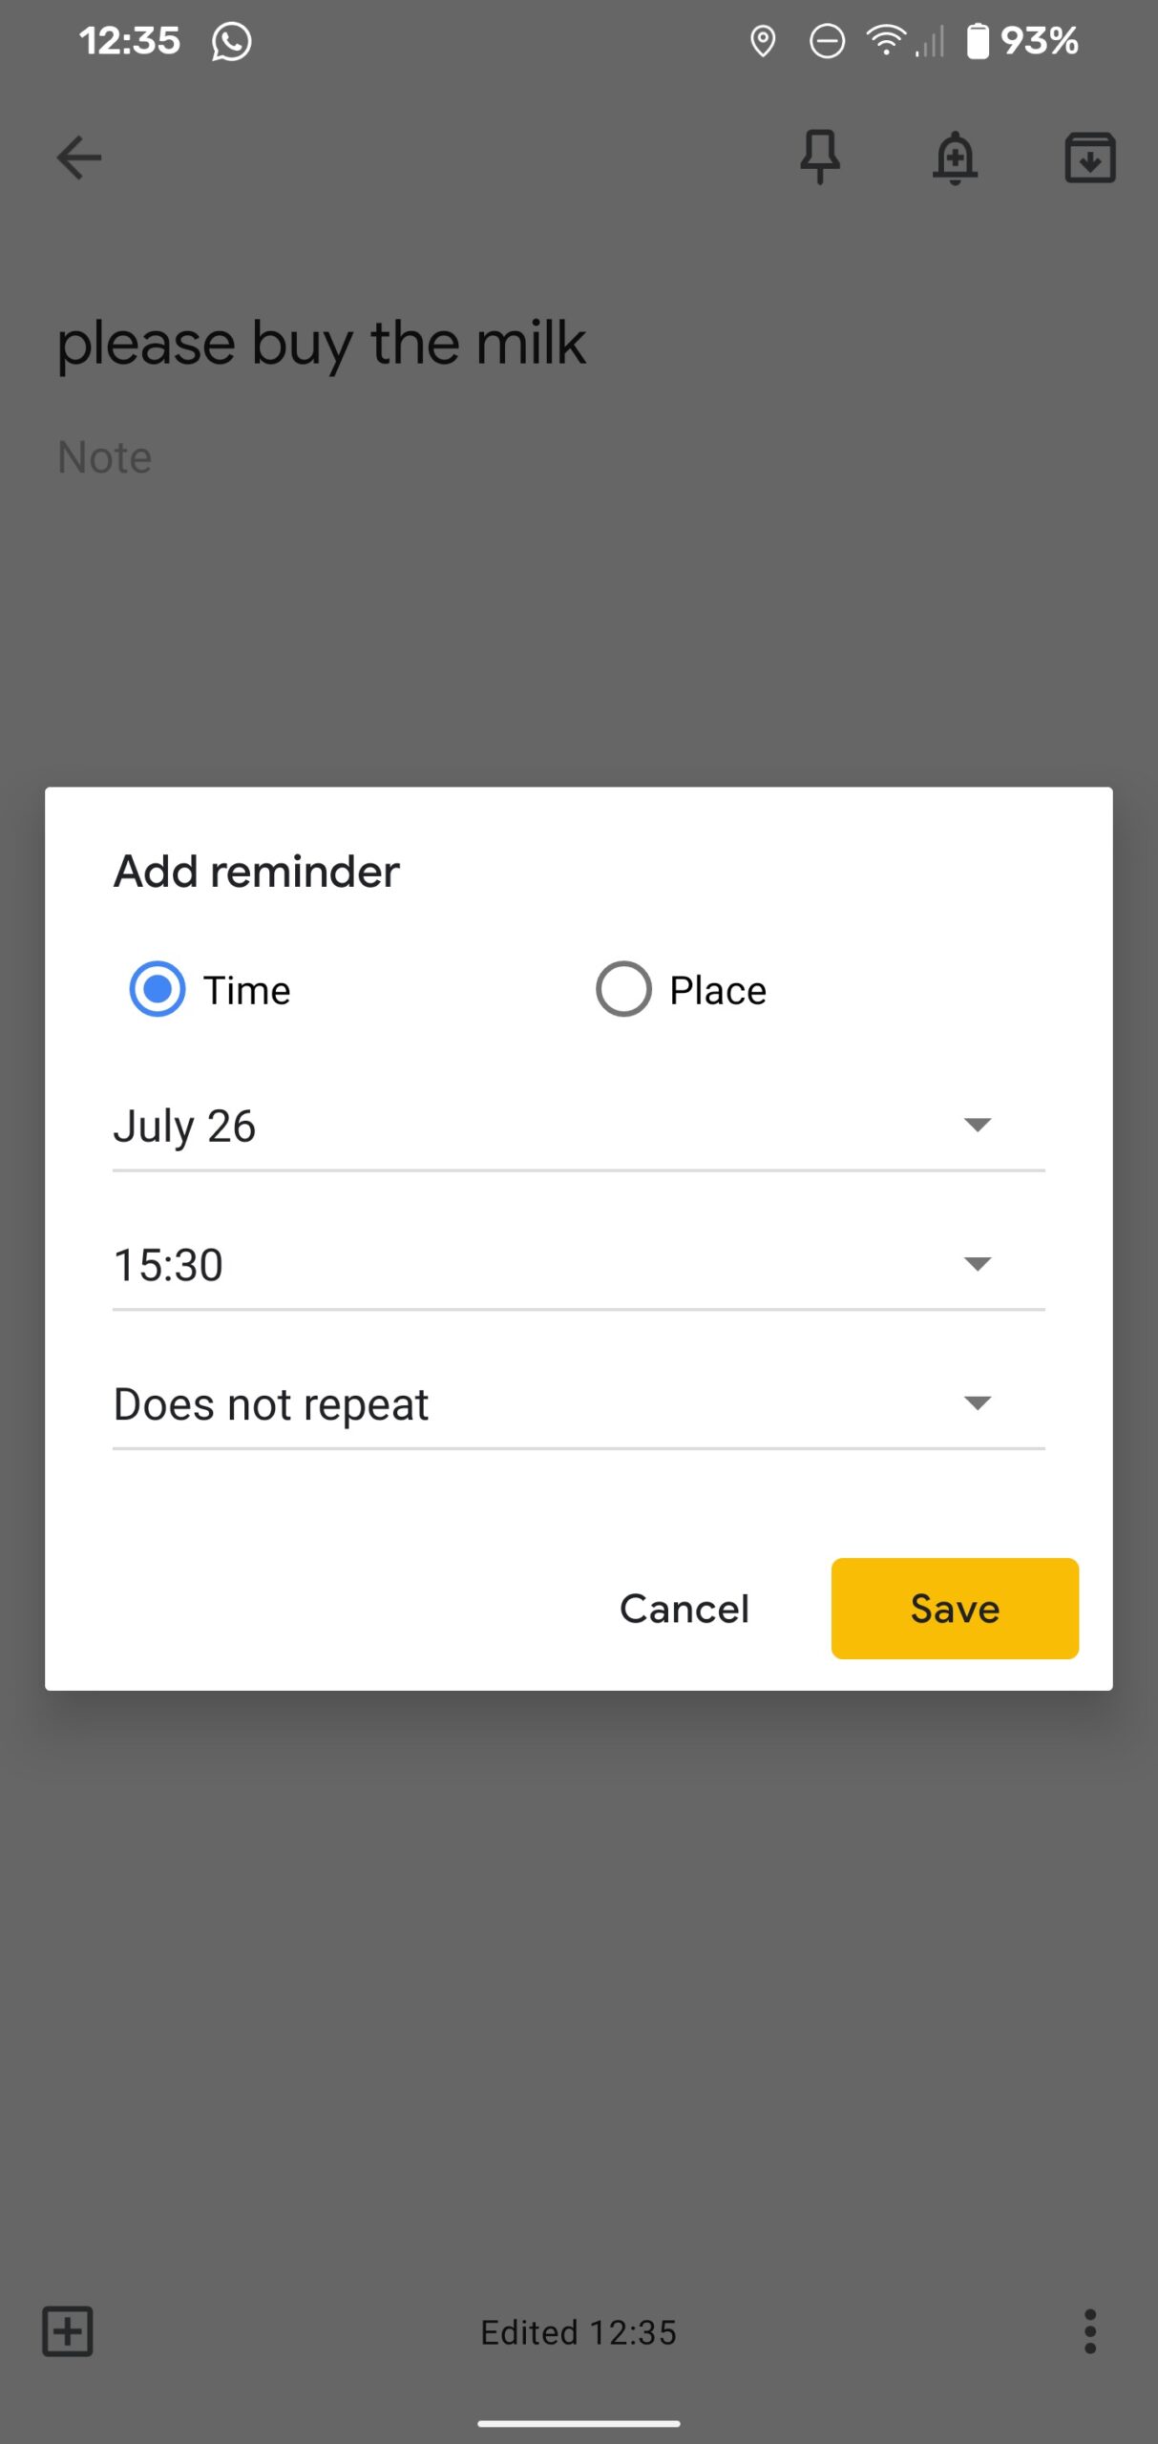Pin the note with pushpin icon
This screenshot has height=2444, width=1158.
click(x=820, y=157)
